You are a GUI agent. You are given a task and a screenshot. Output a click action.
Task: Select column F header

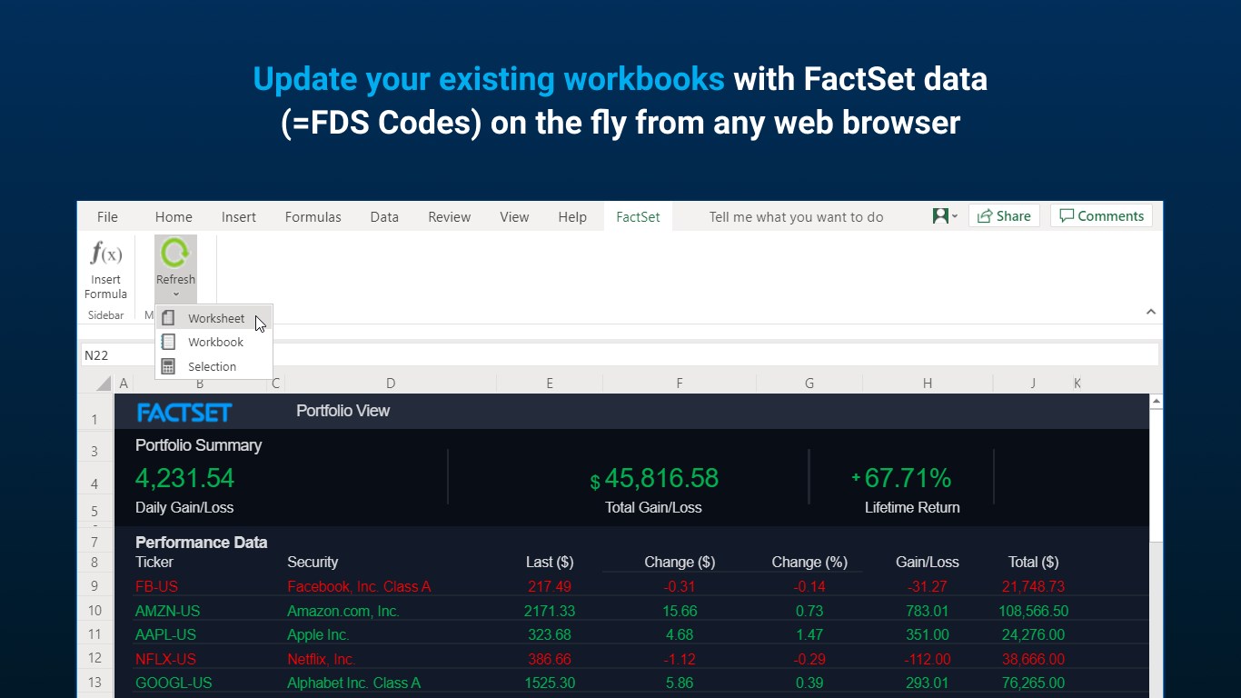pyautogui.click(x=679, y=384)
